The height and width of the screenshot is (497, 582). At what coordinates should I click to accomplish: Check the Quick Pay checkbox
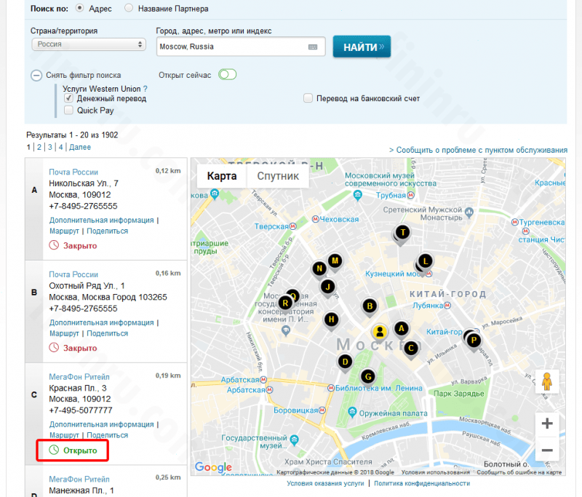68,110
